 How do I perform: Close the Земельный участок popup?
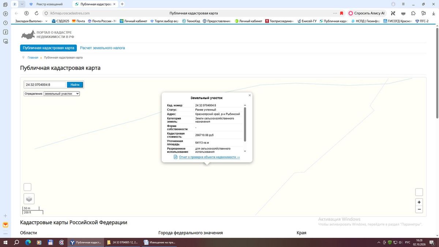point(250,95)
